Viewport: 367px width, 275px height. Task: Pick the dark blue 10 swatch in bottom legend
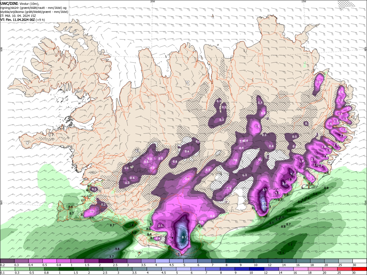click(x=256, y=269)
